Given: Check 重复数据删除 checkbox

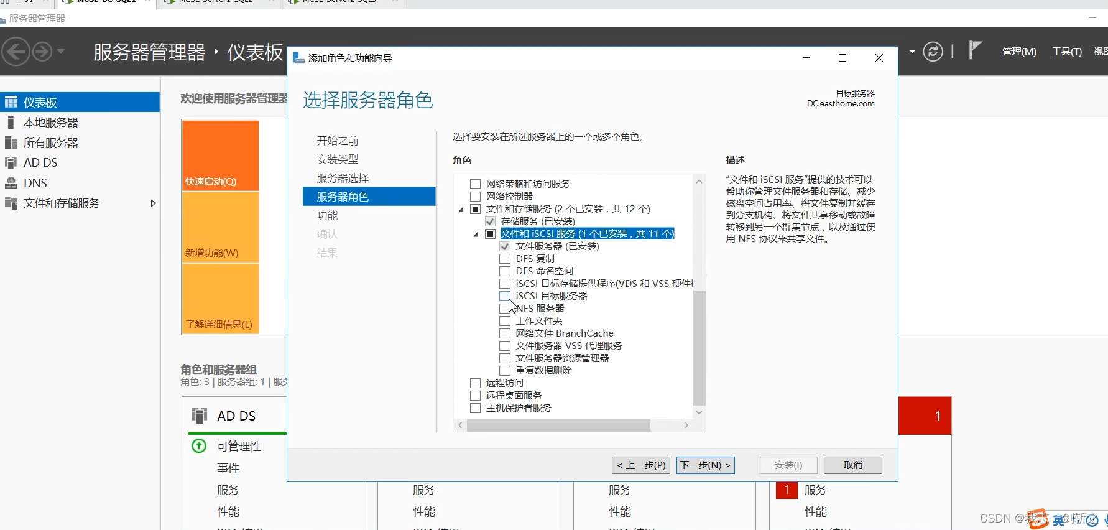Looking at the screenshot, I should tap(505, 371).
